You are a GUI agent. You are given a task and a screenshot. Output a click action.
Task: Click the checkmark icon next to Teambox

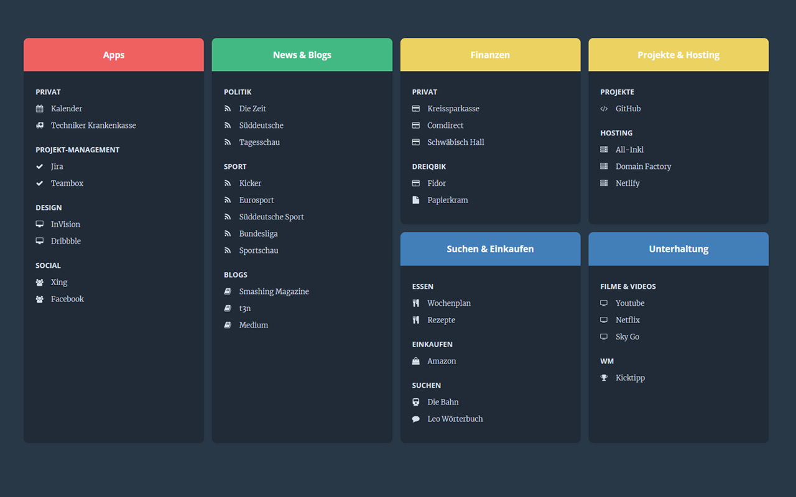(40, 183)
